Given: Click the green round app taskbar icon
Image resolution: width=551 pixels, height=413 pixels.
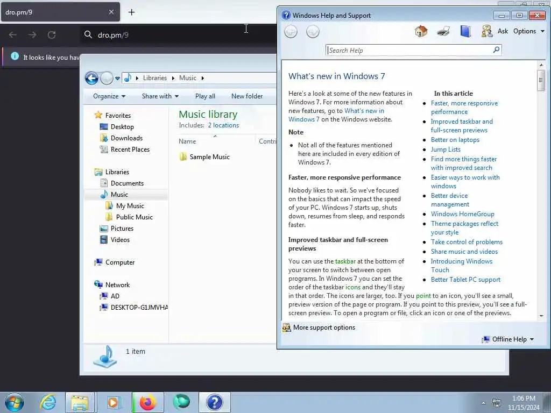Looking at the screenshot, I should [x=181, y=402].
